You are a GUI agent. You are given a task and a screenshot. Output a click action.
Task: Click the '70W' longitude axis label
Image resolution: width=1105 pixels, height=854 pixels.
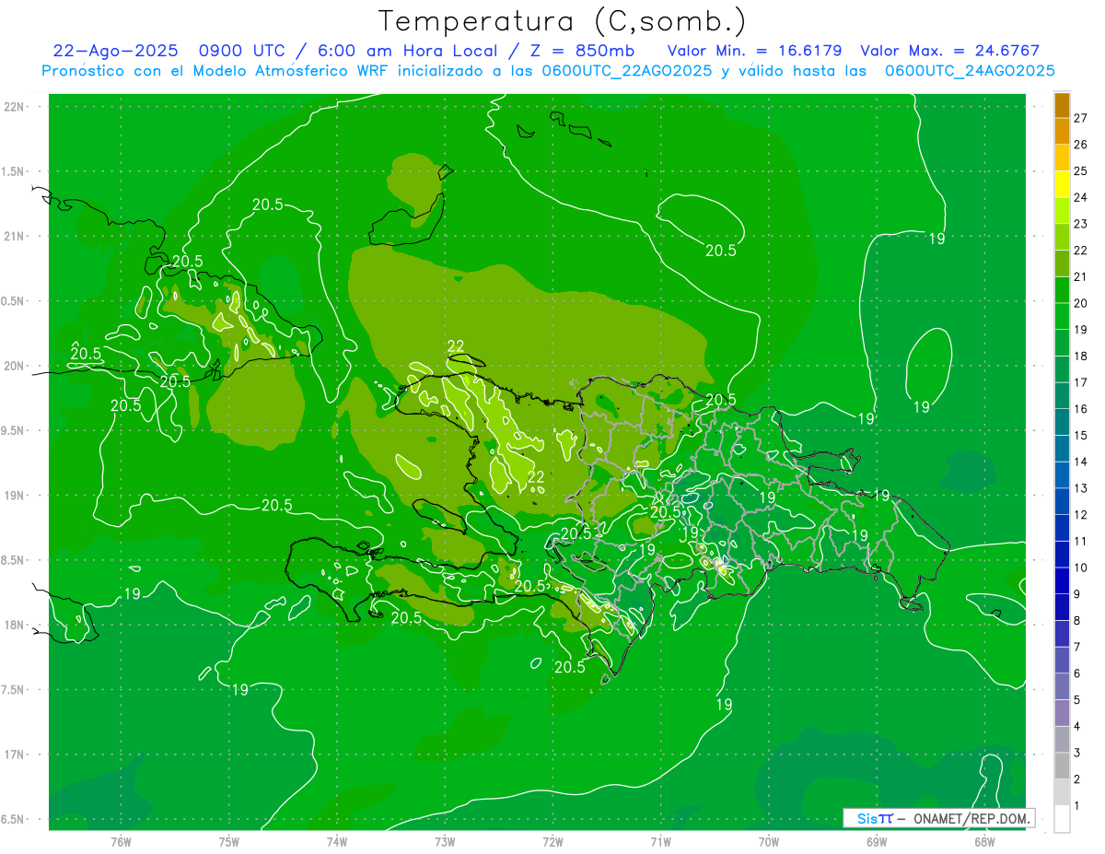[x=769, y=841]
